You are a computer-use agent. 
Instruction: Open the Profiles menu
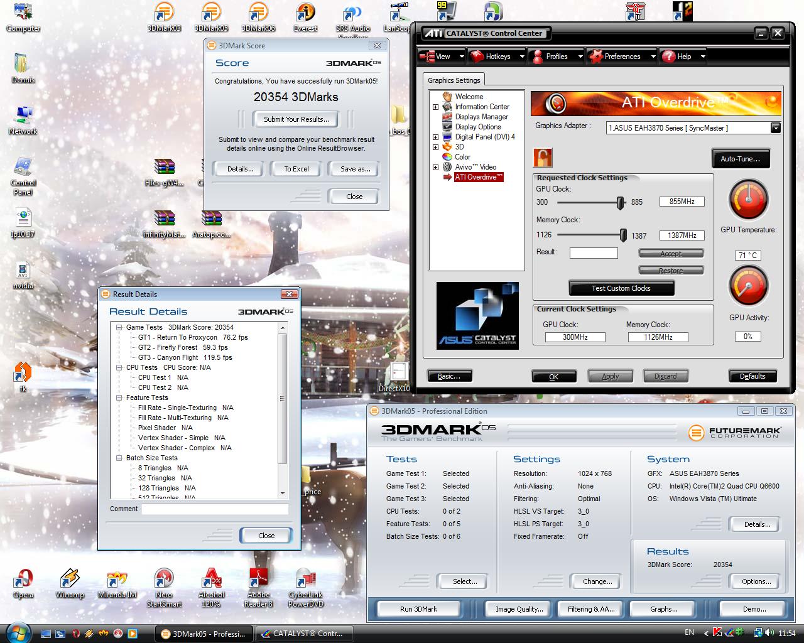(557, 57)
